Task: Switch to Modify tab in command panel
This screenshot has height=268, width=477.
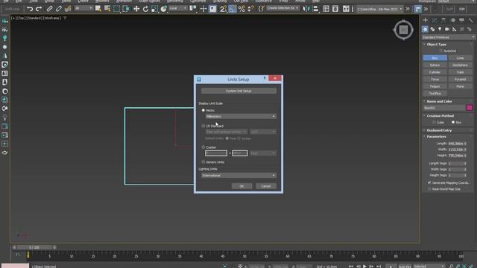Action: click(x=435, y=20)
